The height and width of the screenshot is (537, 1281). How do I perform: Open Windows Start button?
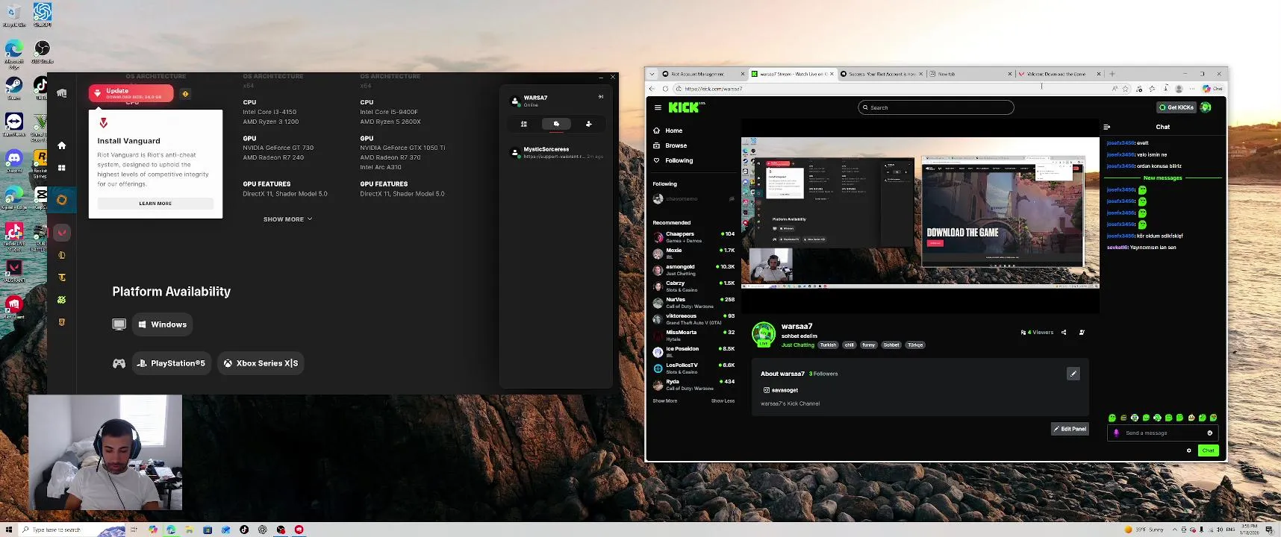coord(9,530)
